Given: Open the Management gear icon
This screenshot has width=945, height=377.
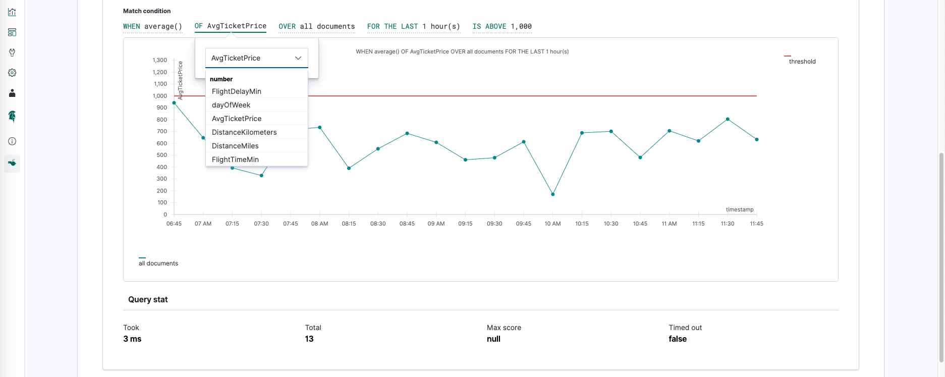Looking at the screenshot, I should pos(12,73).
